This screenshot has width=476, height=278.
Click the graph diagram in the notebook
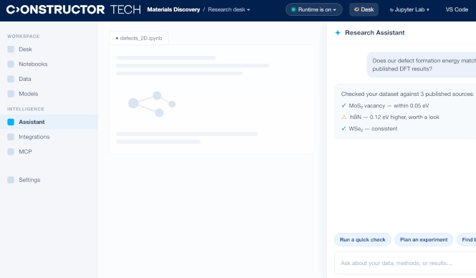pyautogui.click(x=152, y=104)
